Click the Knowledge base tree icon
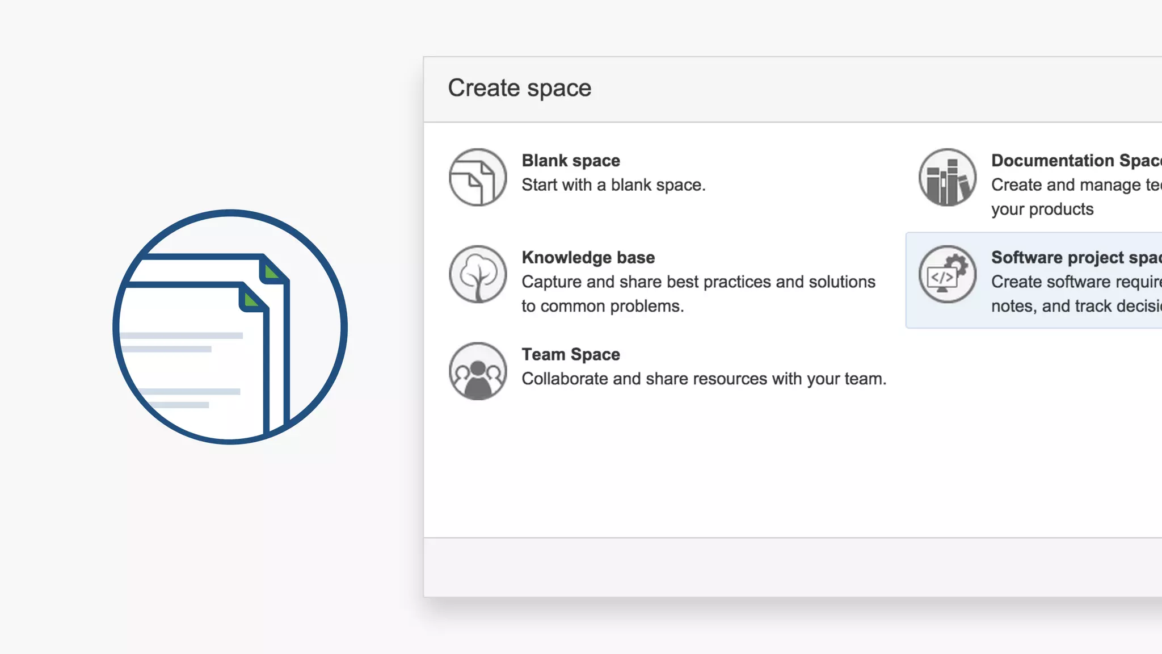Image resolution: width=1162 pixels, height=654 pixels. (x=477, y=274)
